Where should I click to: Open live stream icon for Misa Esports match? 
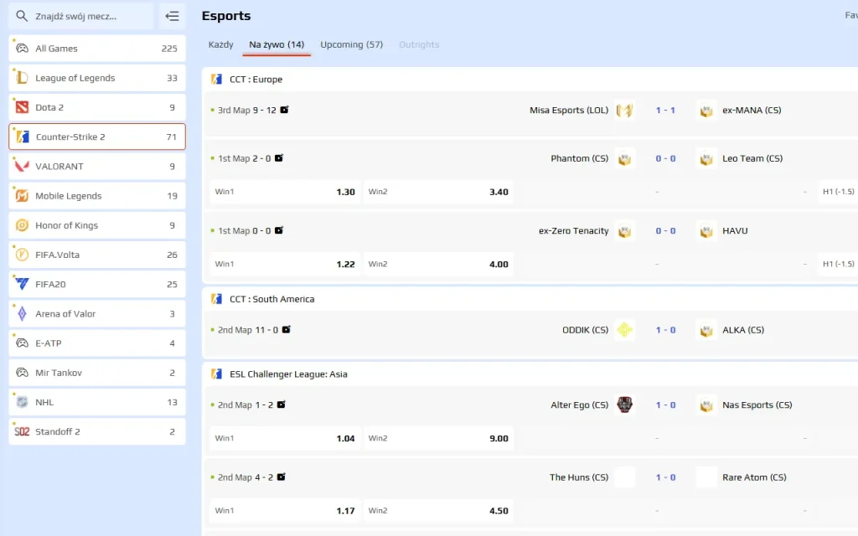pyautogui.click(x=285, y=110)
